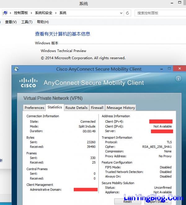Click the Bytes Sent value 23260
Viewport: 186px width, 205px height.
click(x=91, y=142)
